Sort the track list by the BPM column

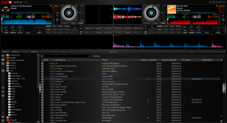[49, 60]
